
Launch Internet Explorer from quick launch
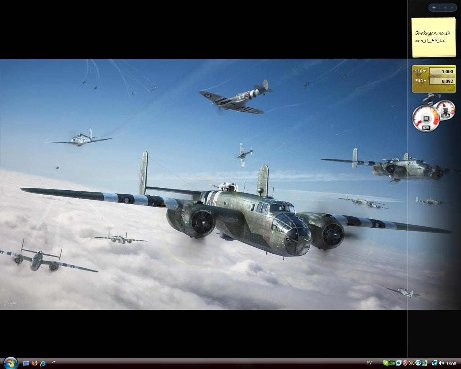coord(43,363)
